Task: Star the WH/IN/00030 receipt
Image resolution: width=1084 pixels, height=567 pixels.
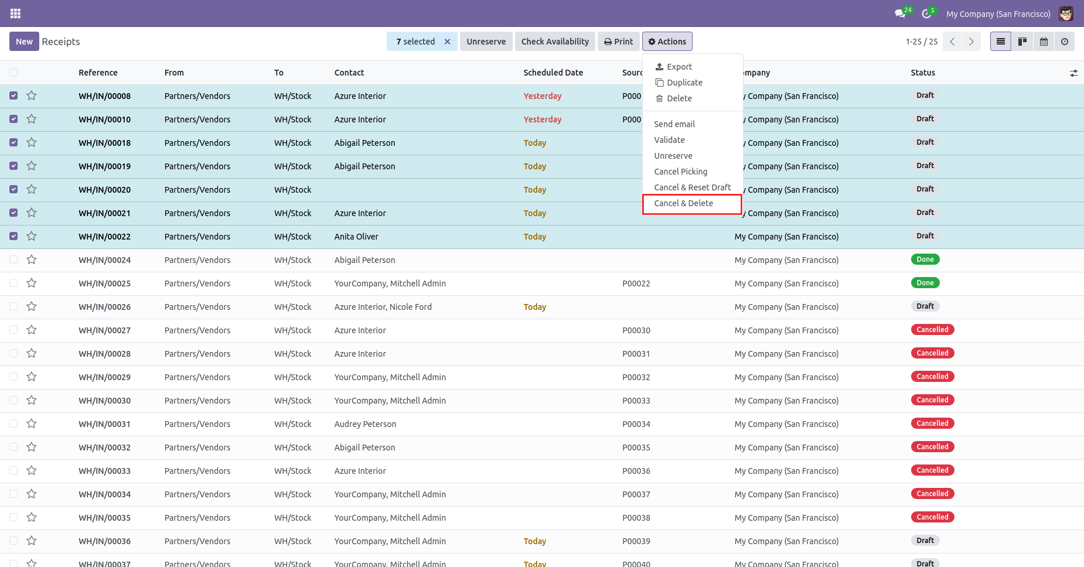Action: point(32,400)
